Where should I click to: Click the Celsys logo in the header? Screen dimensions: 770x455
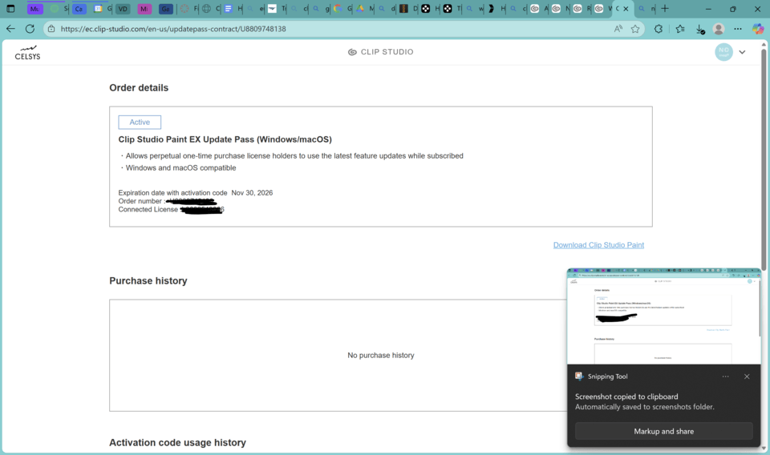tap(27, 53)
